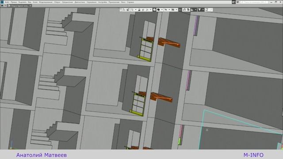The width and height of the screenshot is (283, 159).
Task: Open the Моделирование menu
Action: click(x=46, y=2)
